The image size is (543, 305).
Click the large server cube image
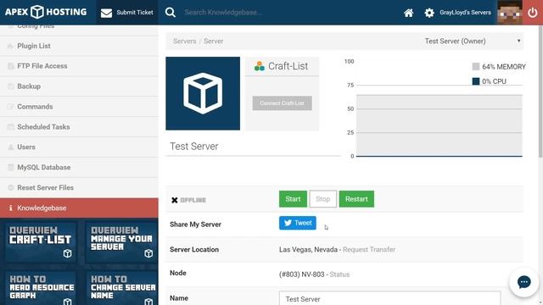tap(203, 93)
